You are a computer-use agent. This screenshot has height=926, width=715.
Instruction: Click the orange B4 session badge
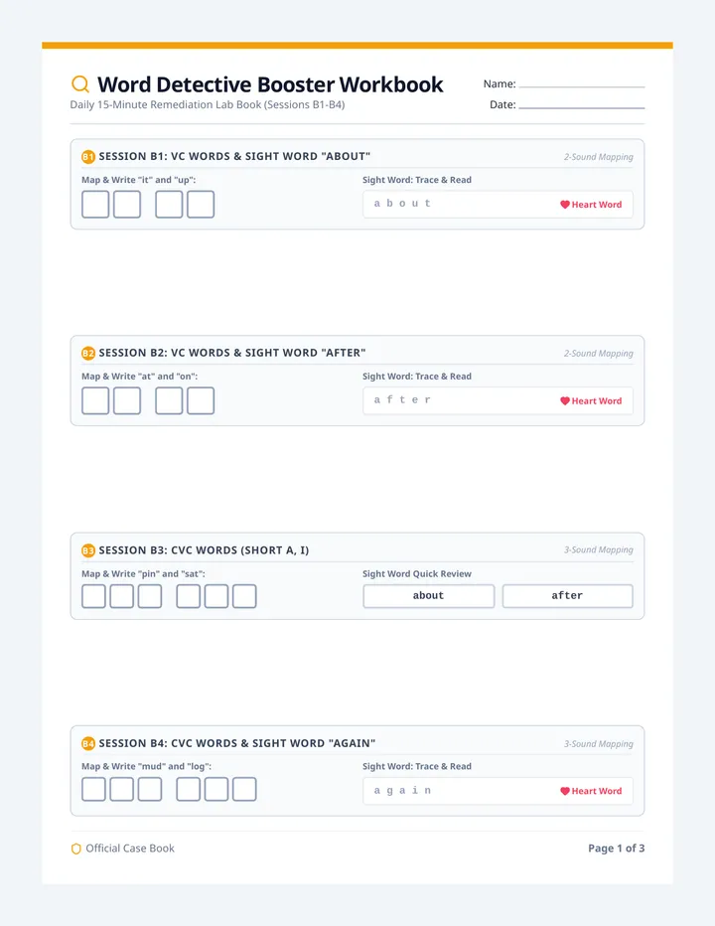pyautogui.click(x=88, y=743)
